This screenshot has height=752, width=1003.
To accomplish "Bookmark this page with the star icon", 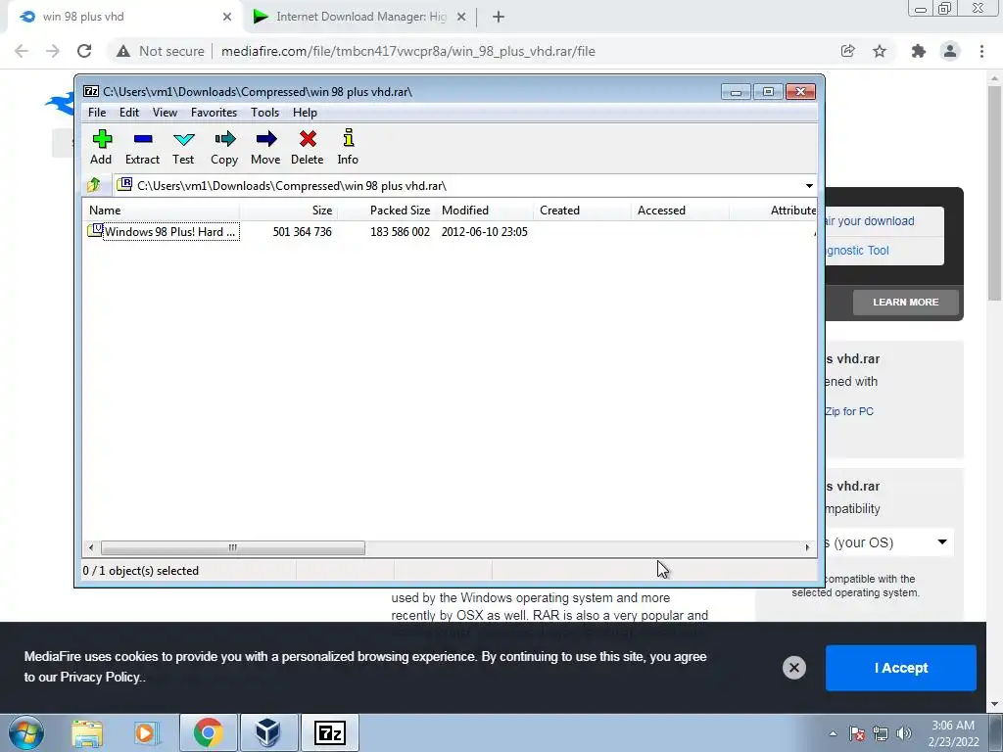I will pyautogui.click(x=880, y=51).
